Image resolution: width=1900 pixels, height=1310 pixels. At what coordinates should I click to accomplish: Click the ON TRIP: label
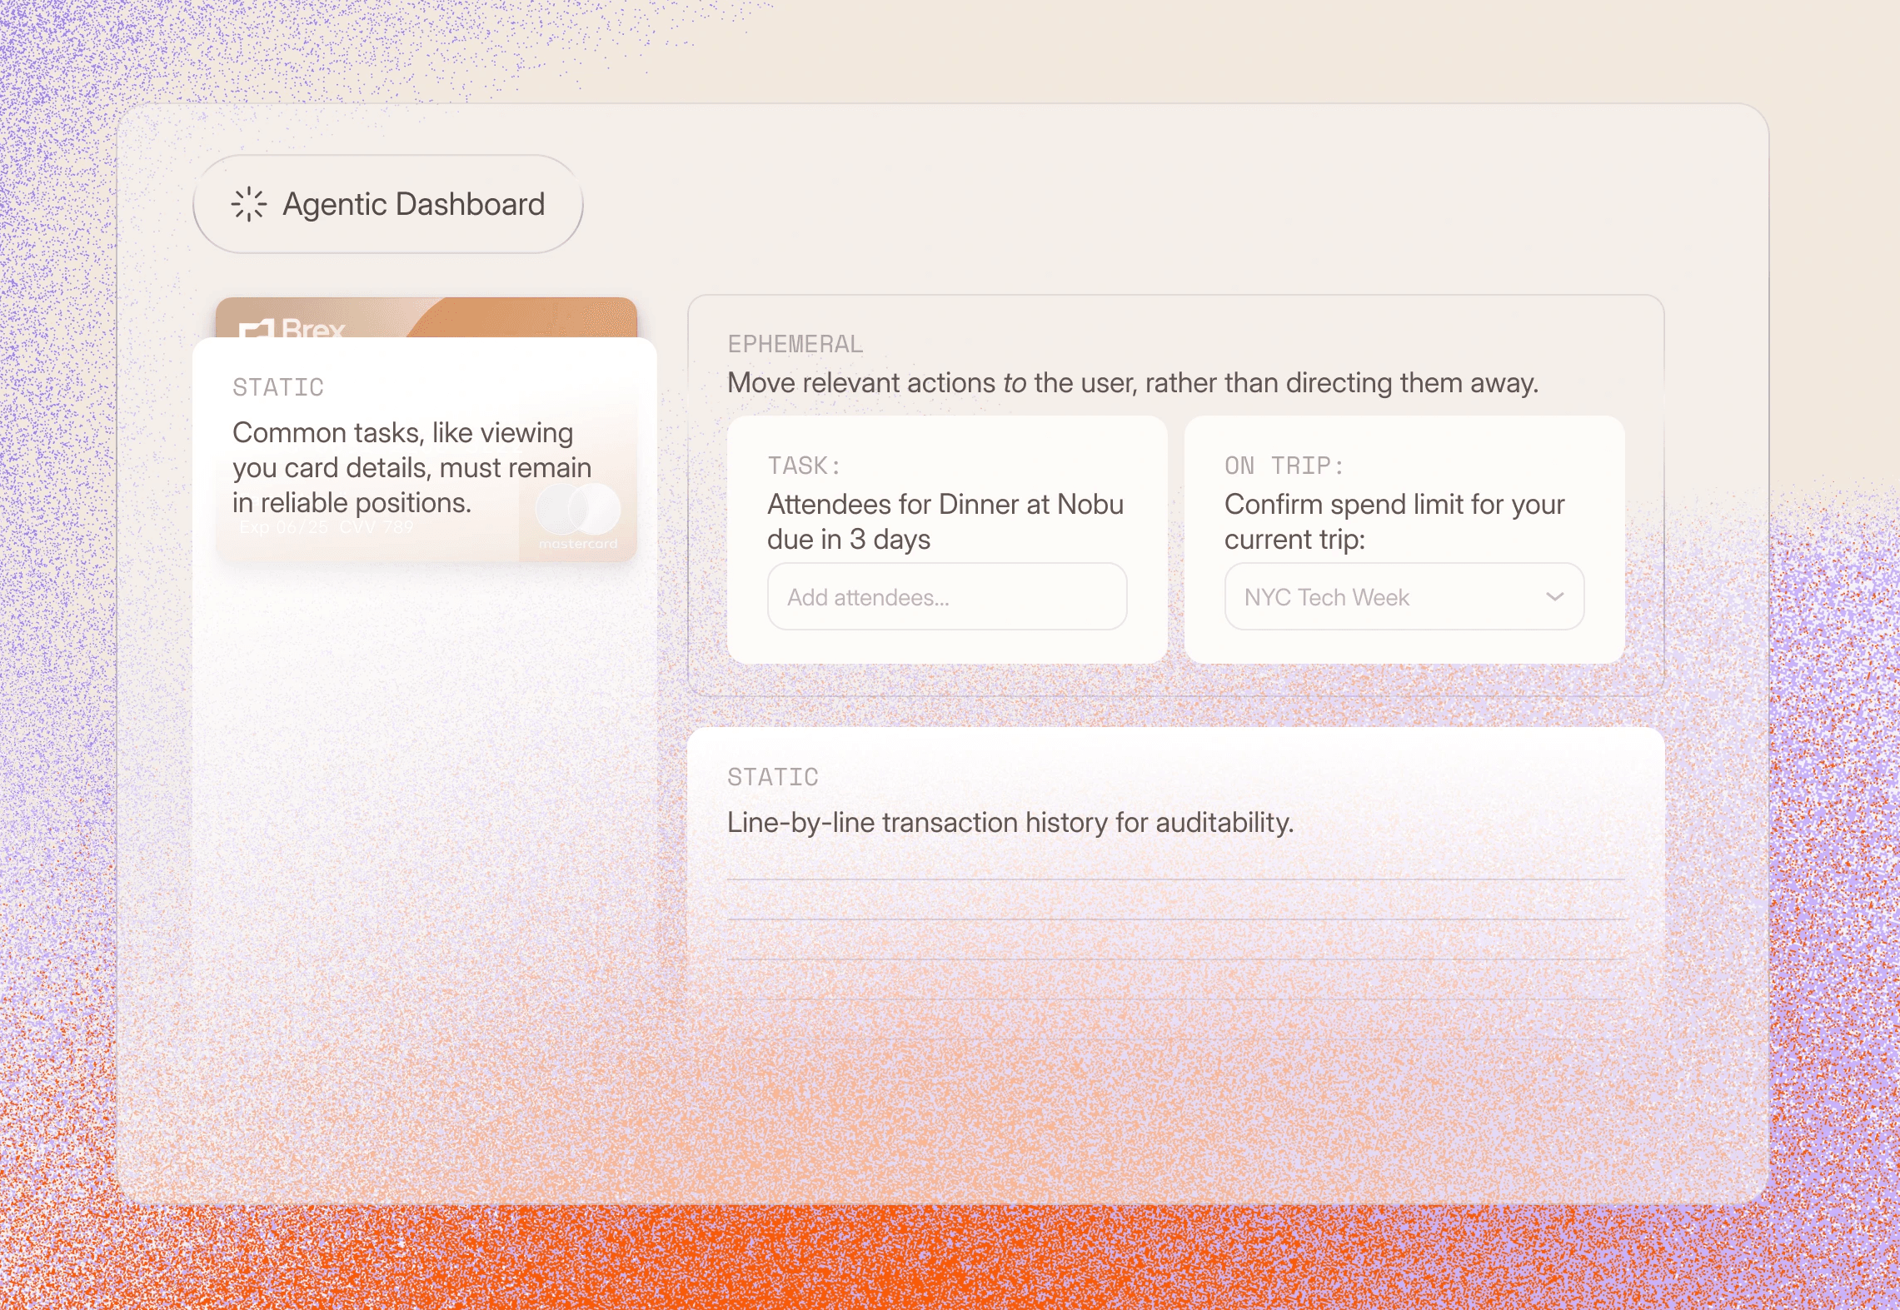point(1284,466)
